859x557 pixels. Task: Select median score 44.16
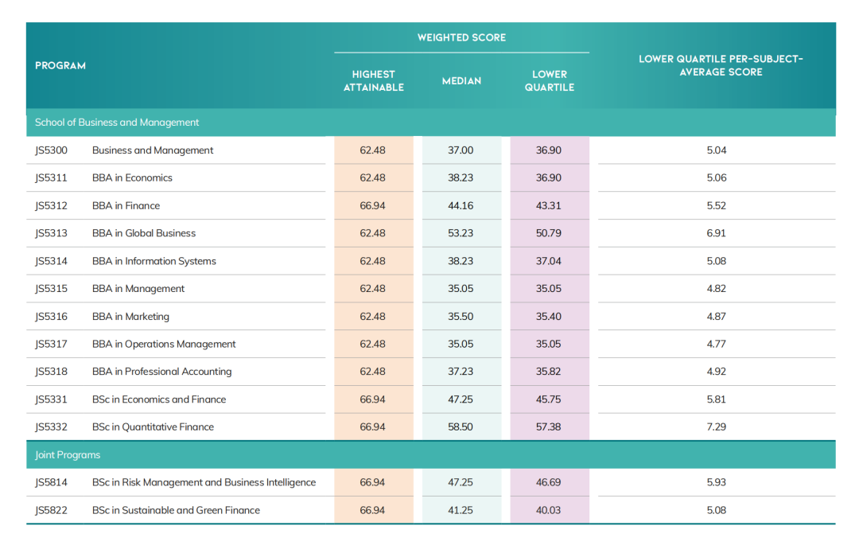(461, 205)
